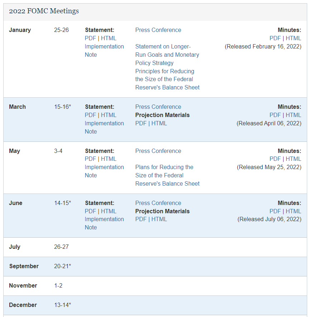Open June Implementation Note link
Viewport: 309px width, 317px height.
point(104,223)
